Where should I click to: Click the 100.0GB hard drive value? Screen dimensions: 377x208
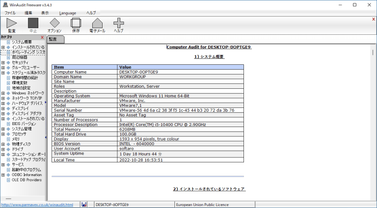point(128,134)
